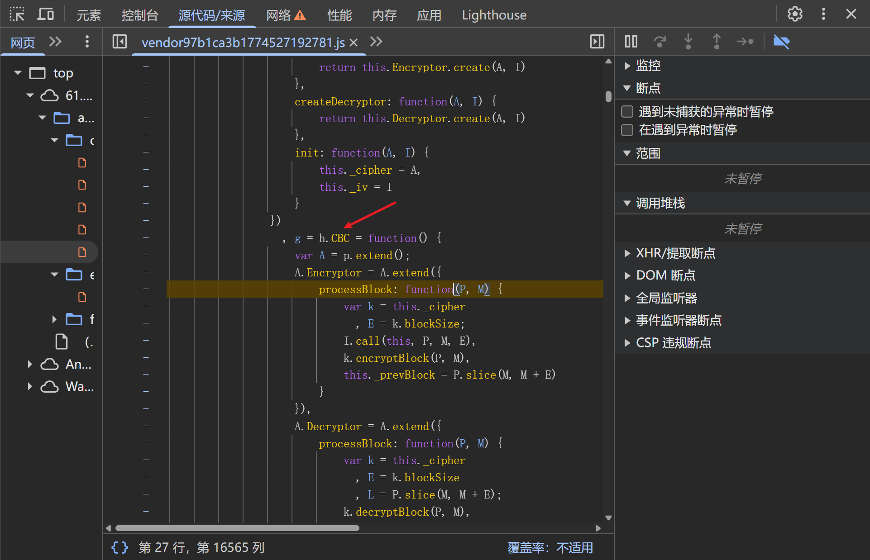Click the network warning triangle icon
Screen dimensions: 870x560
(x=300, y=16)
